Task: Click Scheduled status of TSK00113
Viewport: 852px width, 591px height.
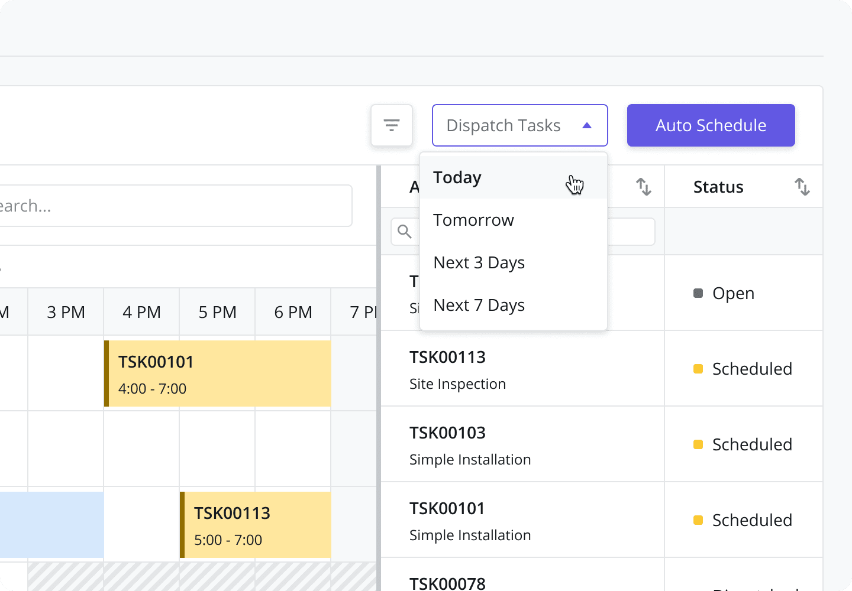Action: (x=744, y=369)
